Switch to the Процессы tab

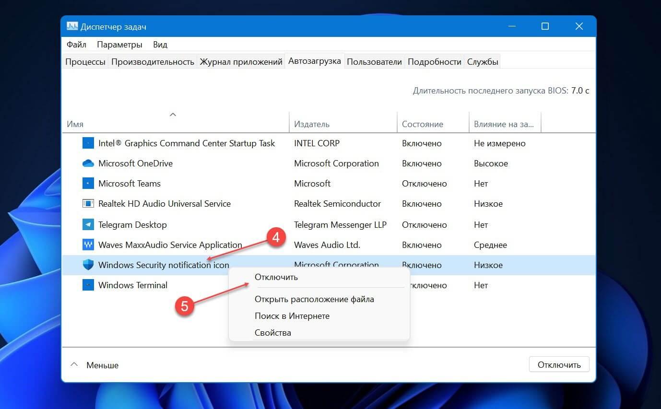(x=85, y=61)
